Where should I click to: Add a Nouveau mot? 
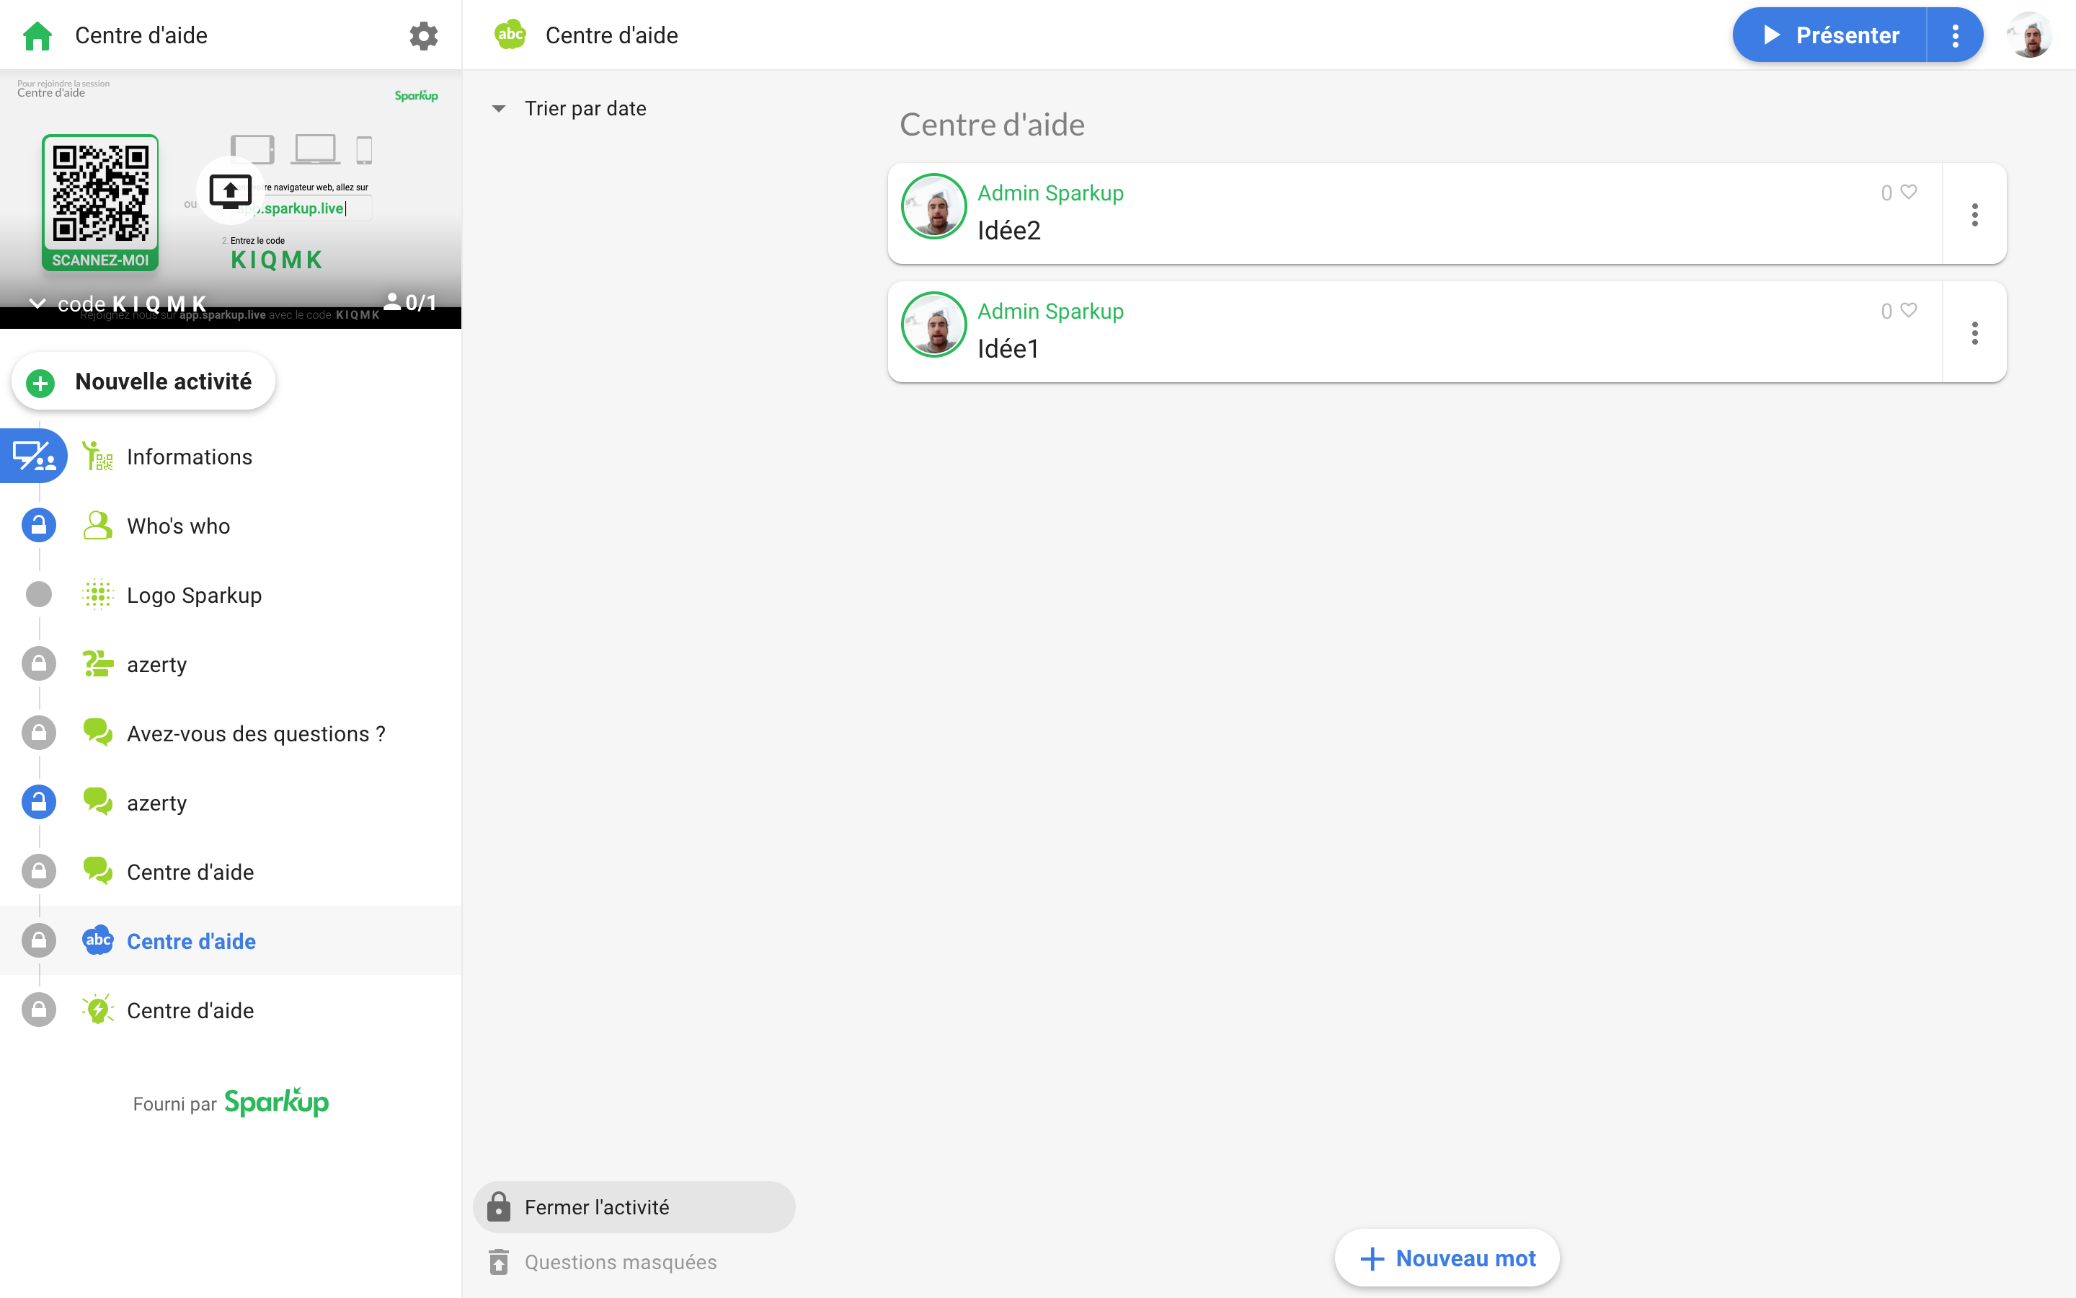point(1447,1258)
